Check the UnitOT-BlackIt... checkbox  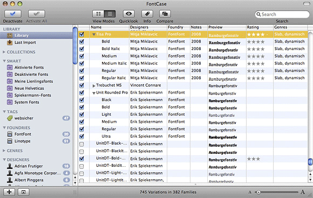[81, 151]
